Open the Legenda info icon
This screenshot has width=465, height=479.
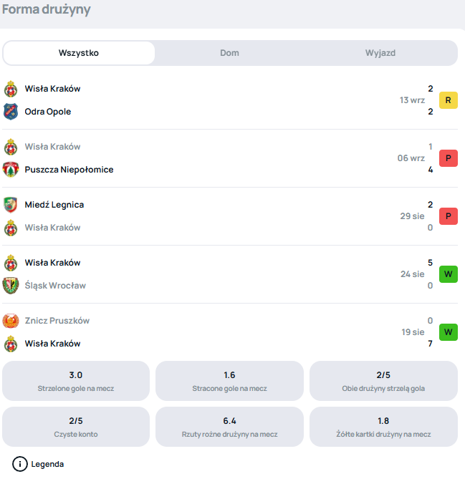pos(20,465)
